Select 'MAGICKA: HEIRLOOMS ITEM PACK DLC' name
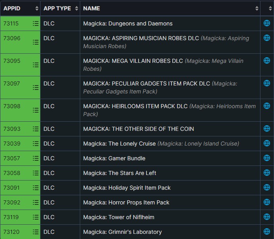274x239 pixels. pyautogui.click(x=135, y=106)
